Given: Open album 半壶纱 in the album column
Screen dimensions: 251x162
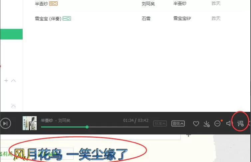Looking at the screenshot, I should tap(180, 4).
